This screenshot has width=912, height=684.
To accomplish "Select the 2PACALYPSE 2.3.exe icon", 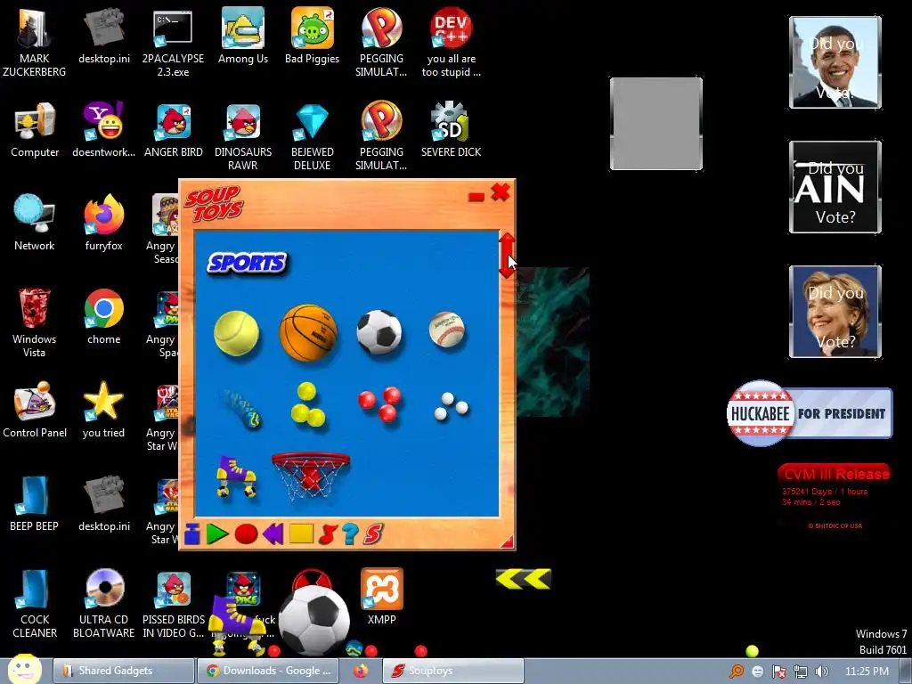I will (173, 42).
